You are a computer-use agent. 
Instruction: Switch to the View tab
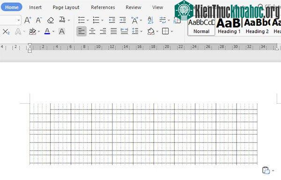[x=157, y=7]
